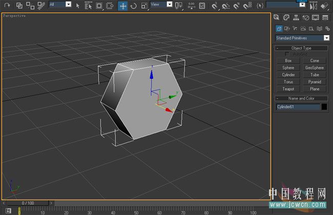The image size is (333, 215).
Task: Click the Align tool icon
Action: coord(324,6)
